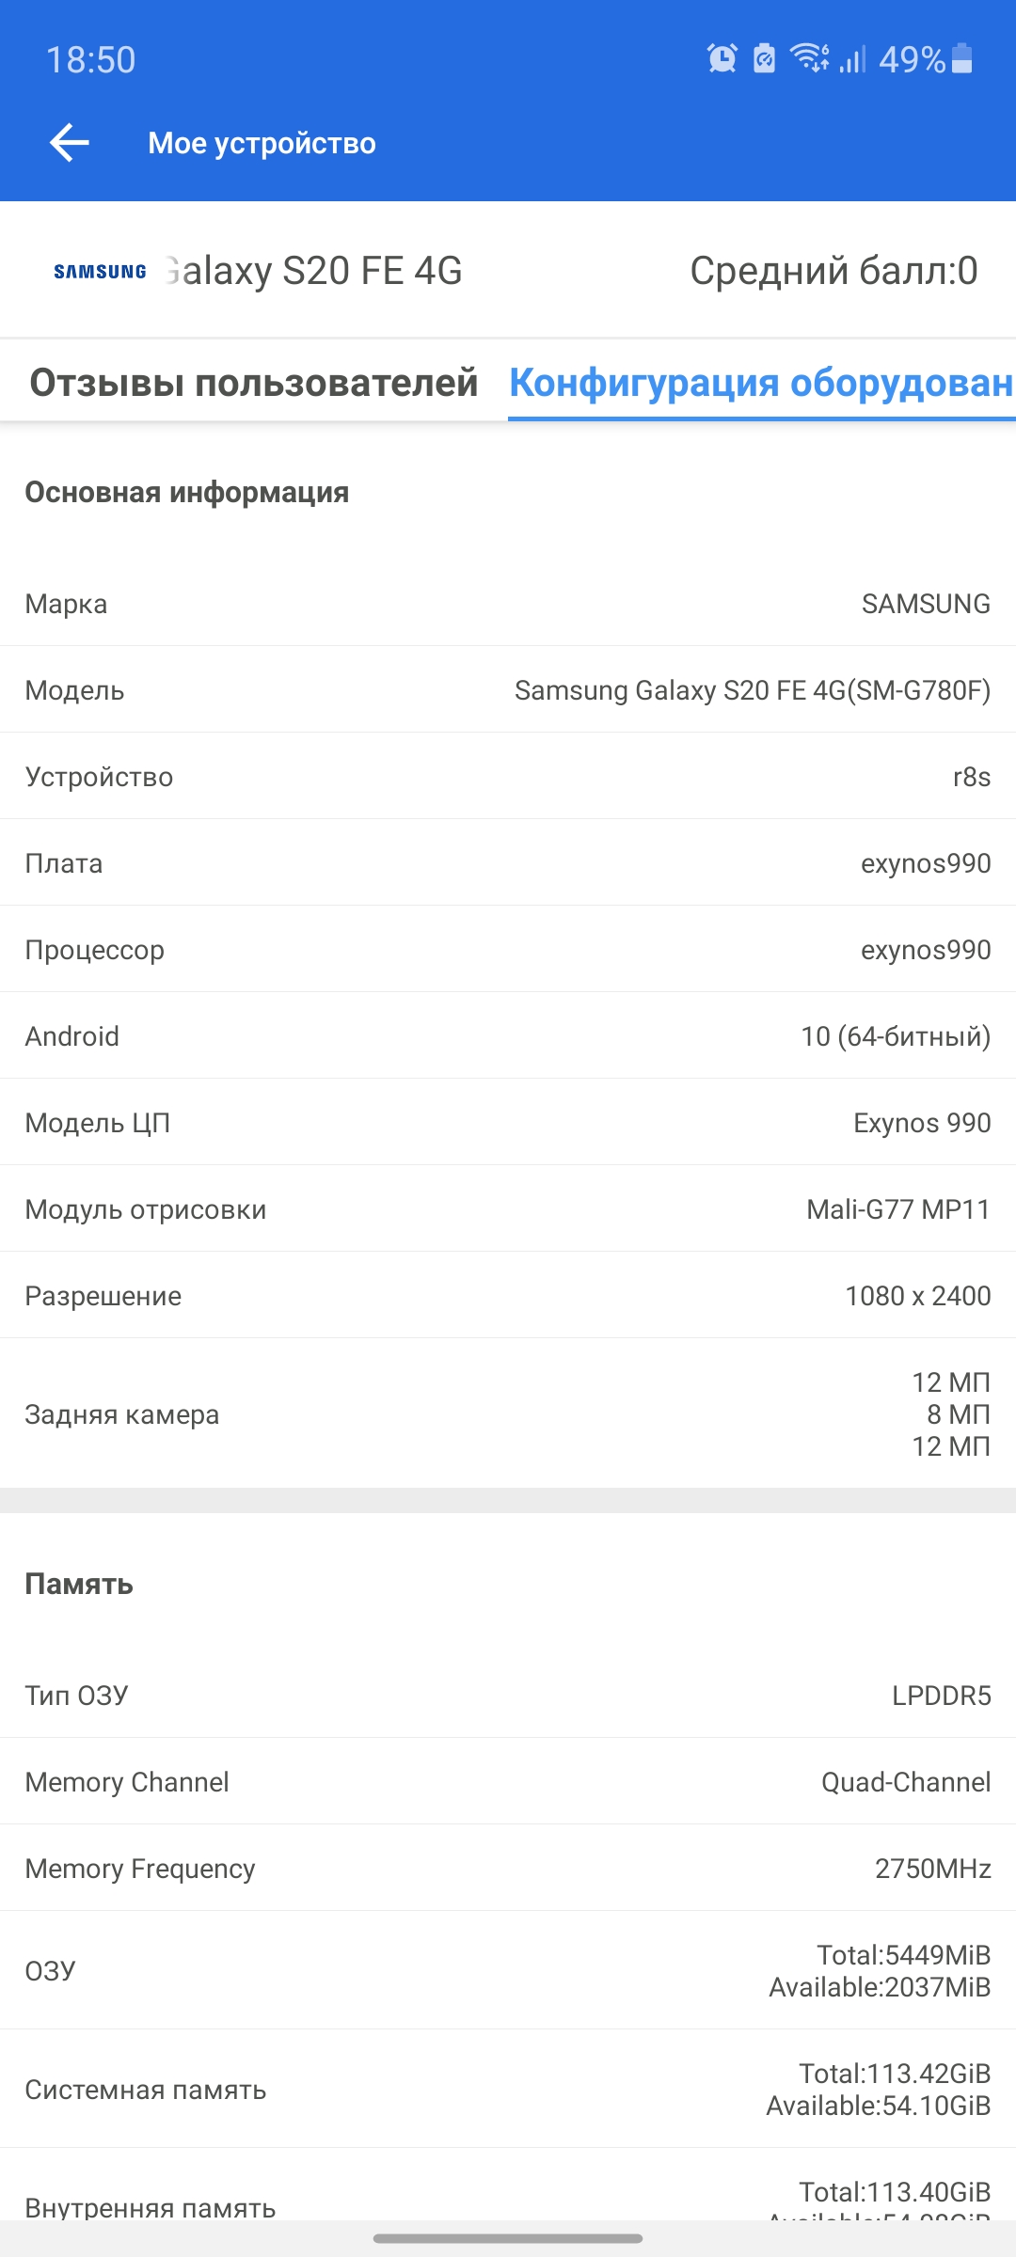Tap the Android version row
Screen dimensions: 1016x2257
(508, 1036)
